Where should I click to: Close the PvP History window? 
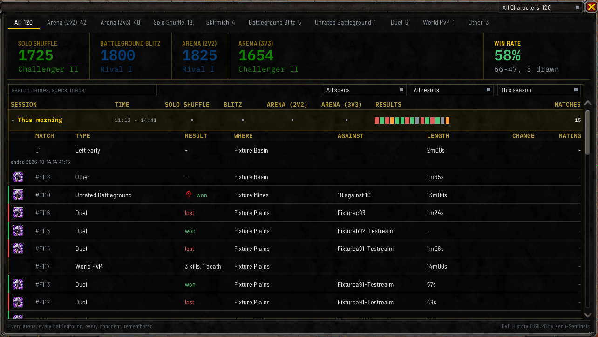tap(591, 7)
